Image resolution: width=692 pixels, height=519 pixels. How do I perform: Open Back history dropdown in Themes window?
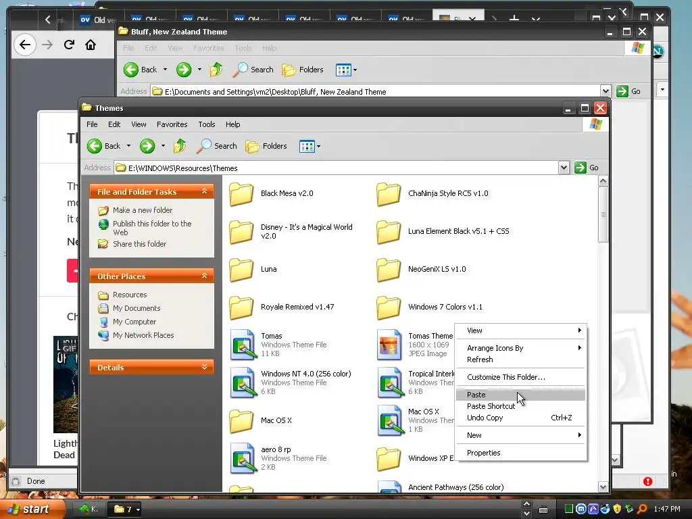[128, 146]
